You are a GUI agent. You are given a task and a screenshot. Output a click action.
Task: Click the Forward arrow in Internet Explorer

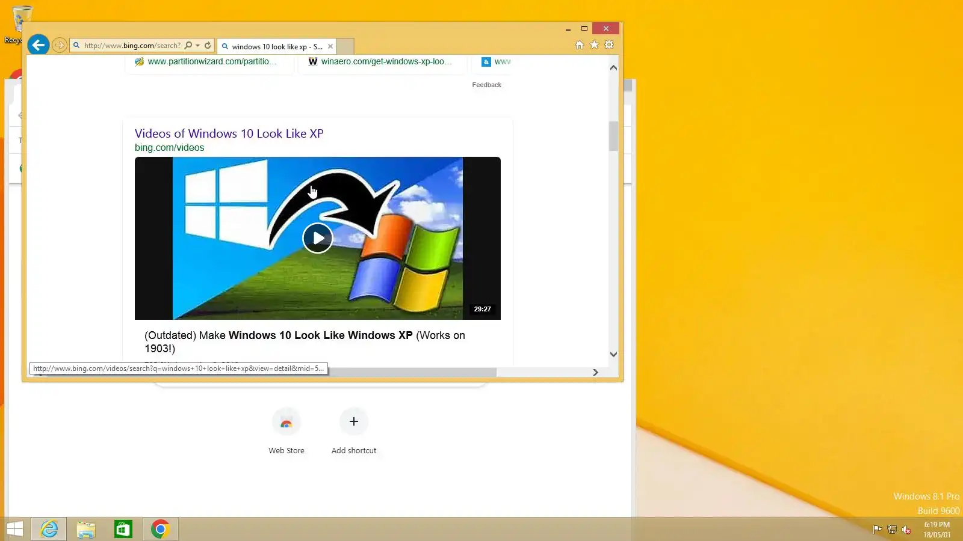point(59,45)
